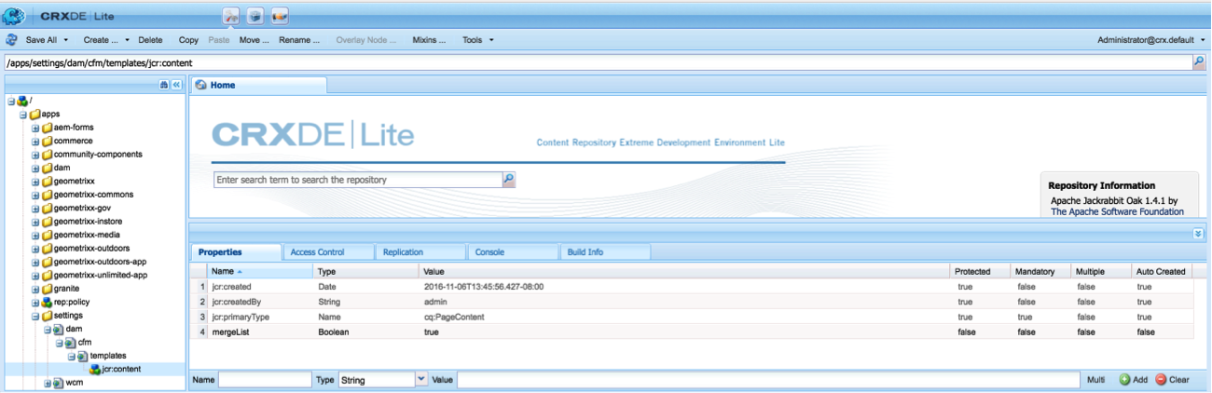Open the Type dropdown showing String
The height and width of the screenshot is (393, 1212).
pyautogui.click(x=420, y=380)
